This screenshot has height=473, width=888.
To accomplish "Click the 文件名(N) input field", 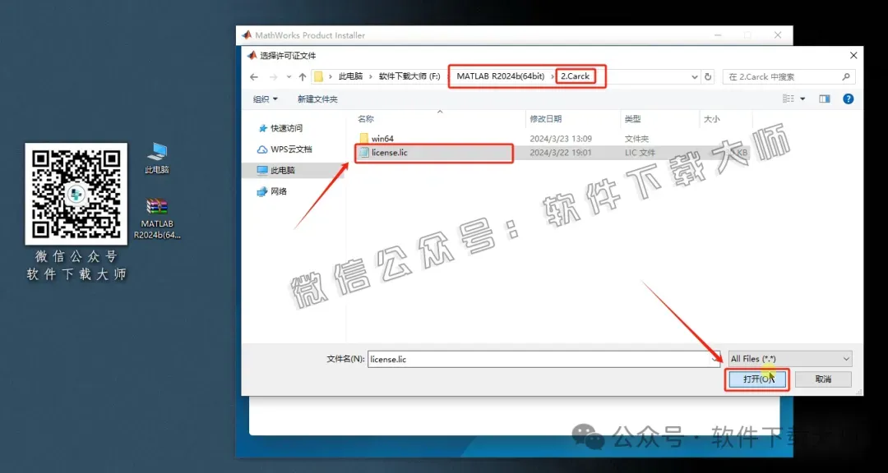I will click(x=543, y=359).
